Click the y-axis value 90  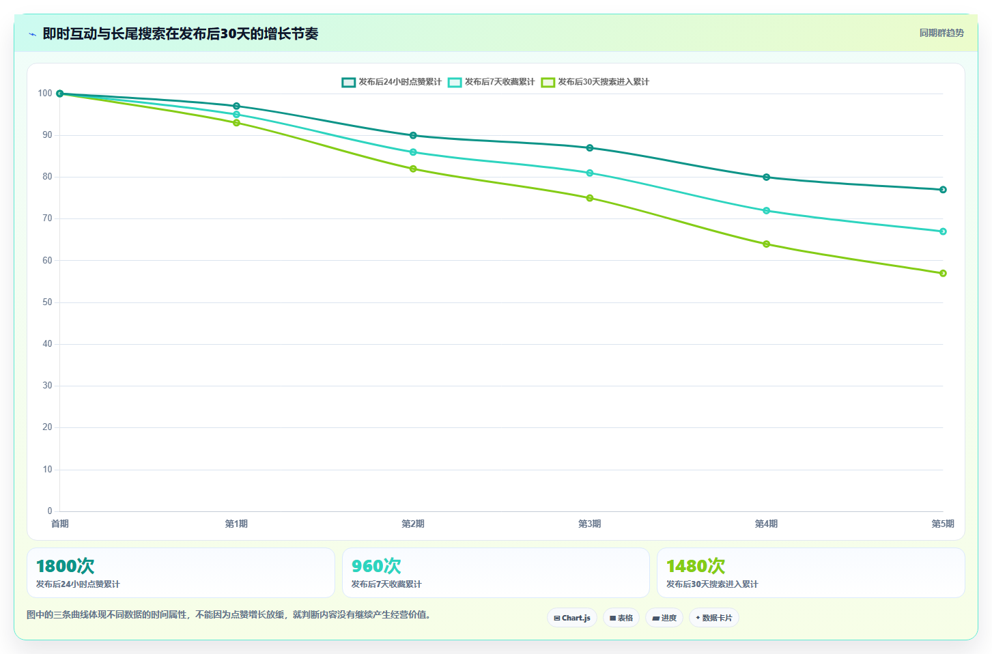click(x=47, y=135)
